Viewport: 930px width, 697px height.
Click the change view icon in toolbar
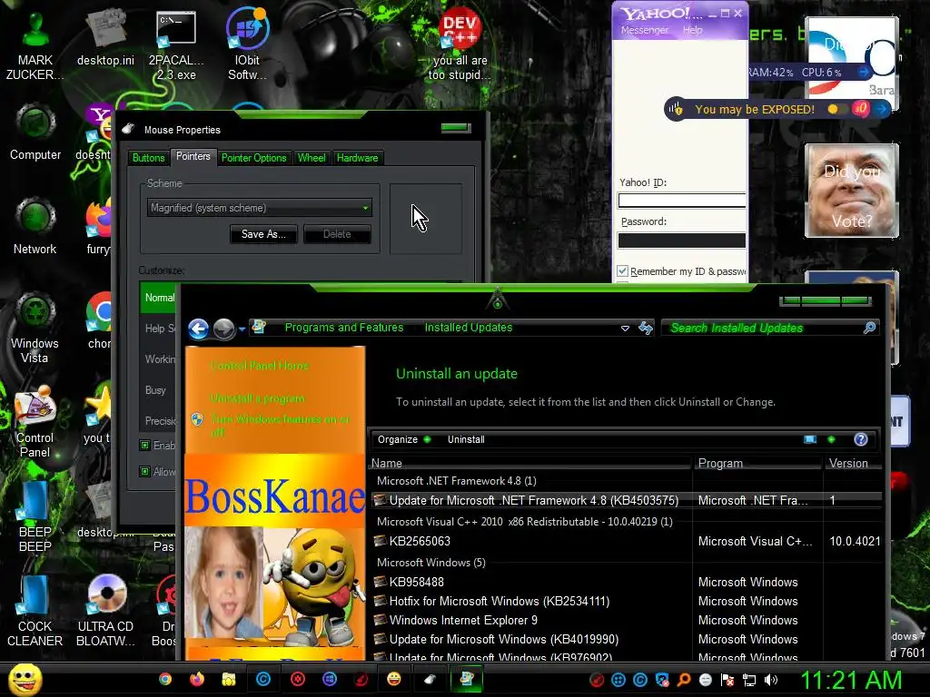(x=810, y=439)
